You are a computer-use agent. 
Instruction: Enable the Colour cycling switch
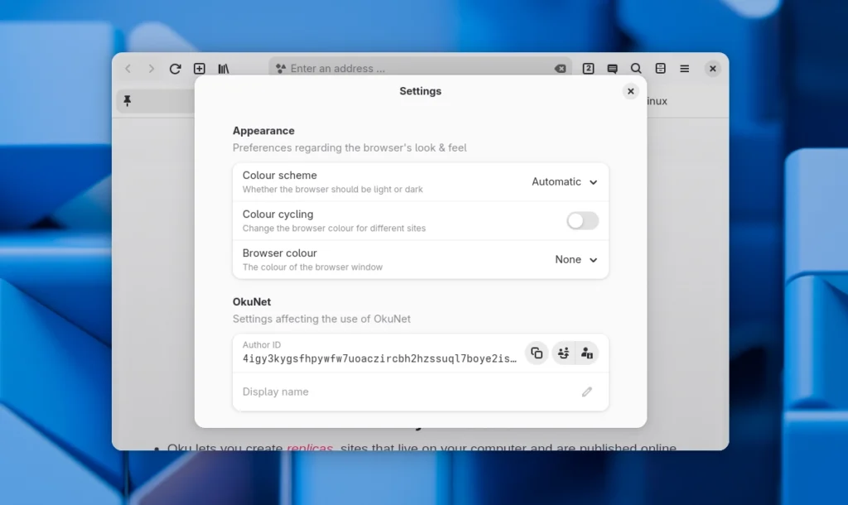[x=582, y=220]
